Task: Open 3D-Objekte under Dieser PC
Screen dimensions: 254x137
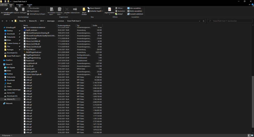Action: coord(11,68)
